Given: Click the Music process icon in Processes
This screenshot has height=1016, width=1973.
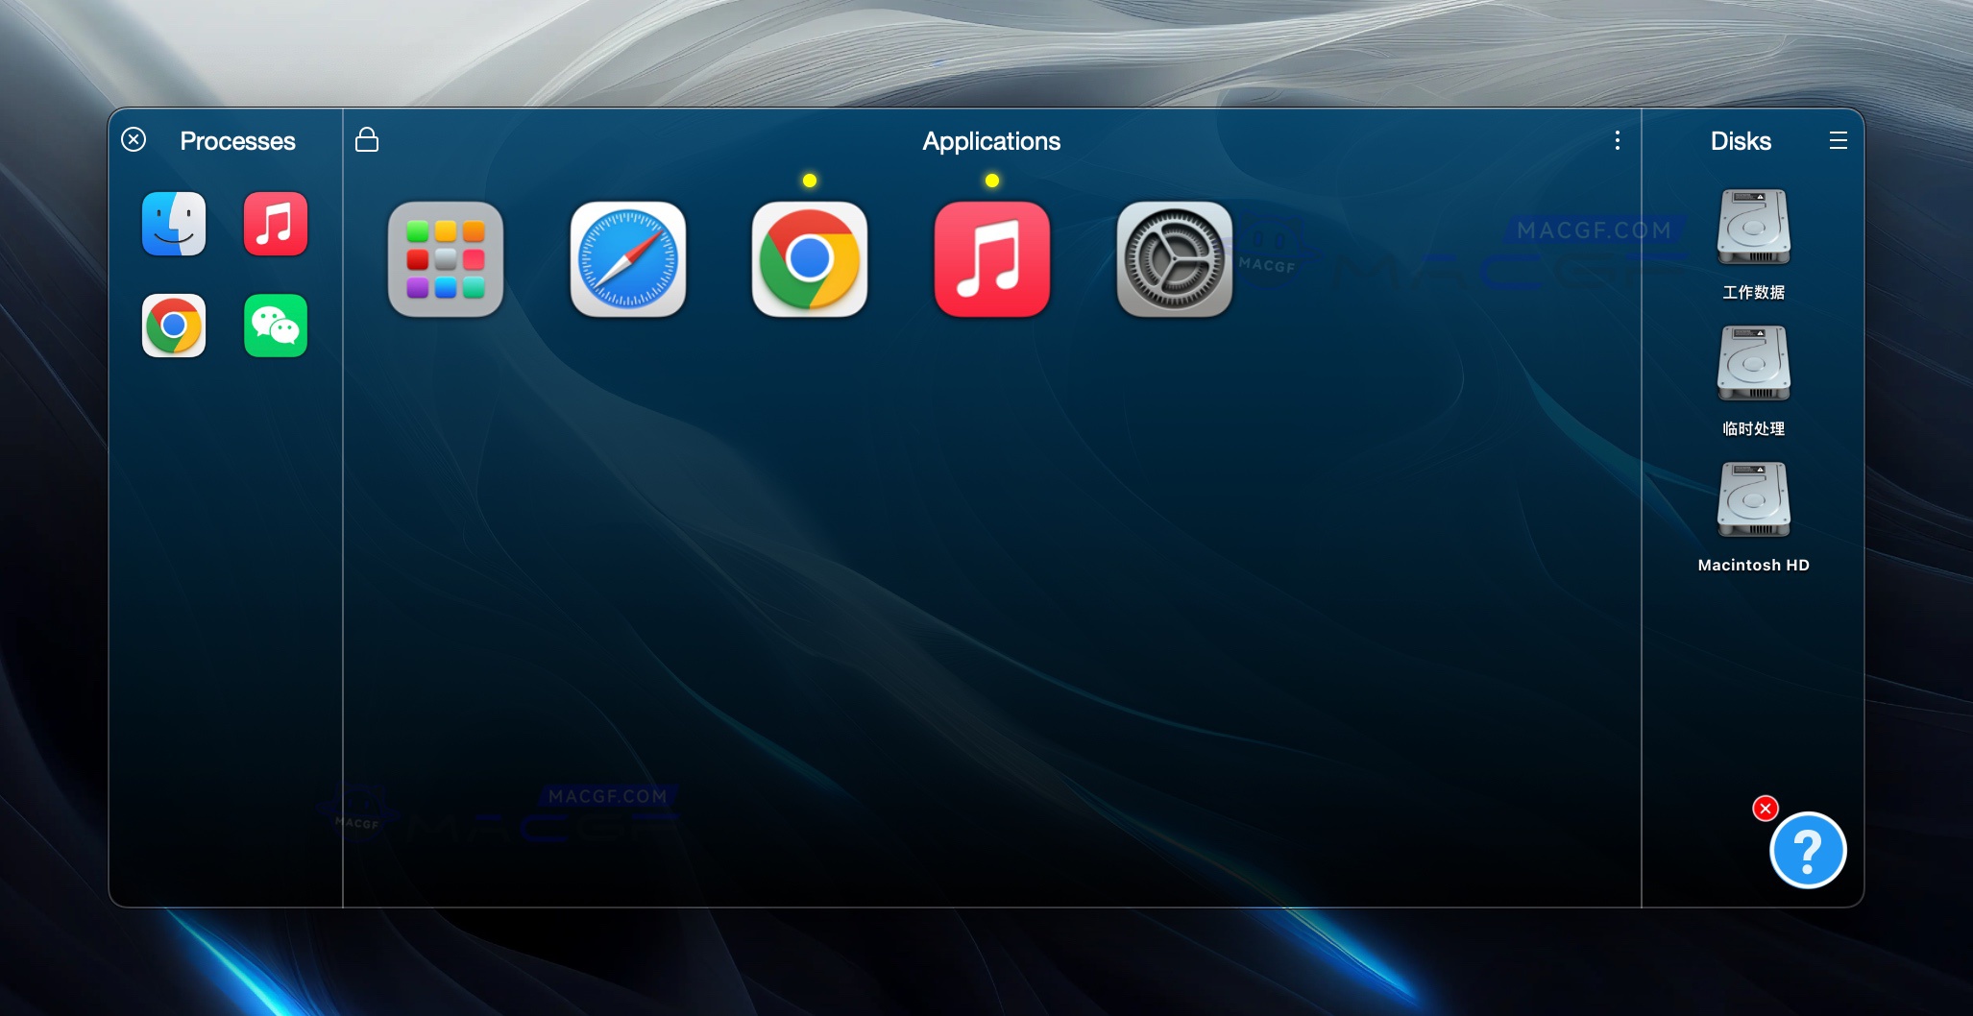Looking at the screenshot, I should click(276, 224).
